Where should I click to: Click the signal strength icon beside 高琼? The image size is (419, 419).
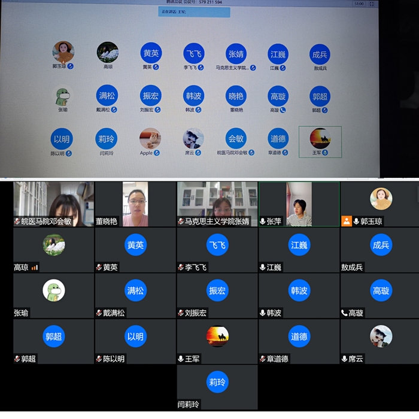tap(35, 268)
